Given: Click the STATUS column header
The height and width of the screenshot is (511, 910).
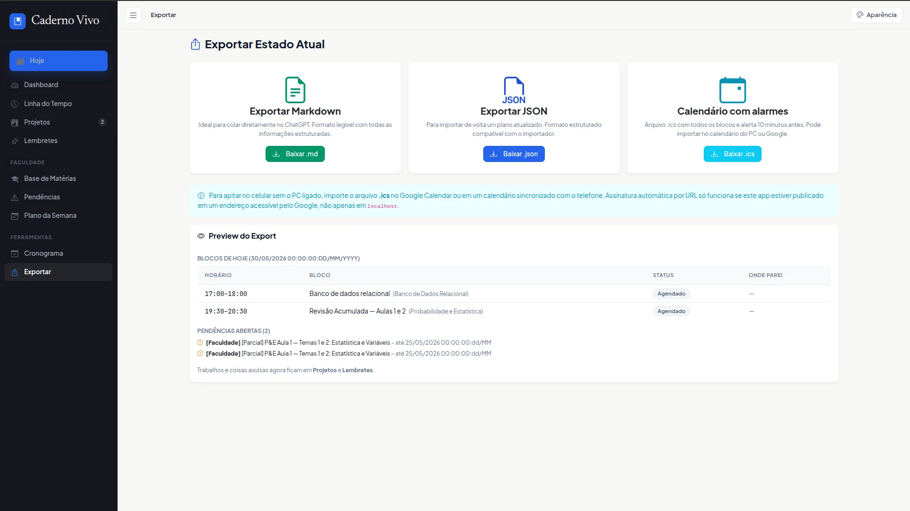Looking at the screenshot, I should [663, 275].
